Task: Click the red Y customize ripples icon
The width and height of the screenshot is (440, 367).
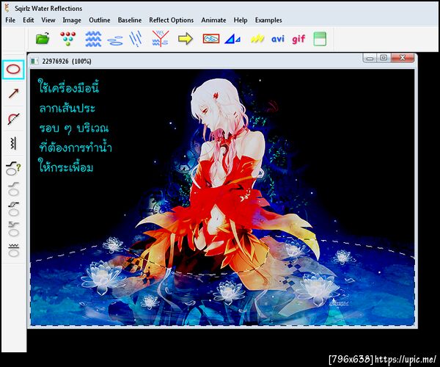Action: pos(161,38)
